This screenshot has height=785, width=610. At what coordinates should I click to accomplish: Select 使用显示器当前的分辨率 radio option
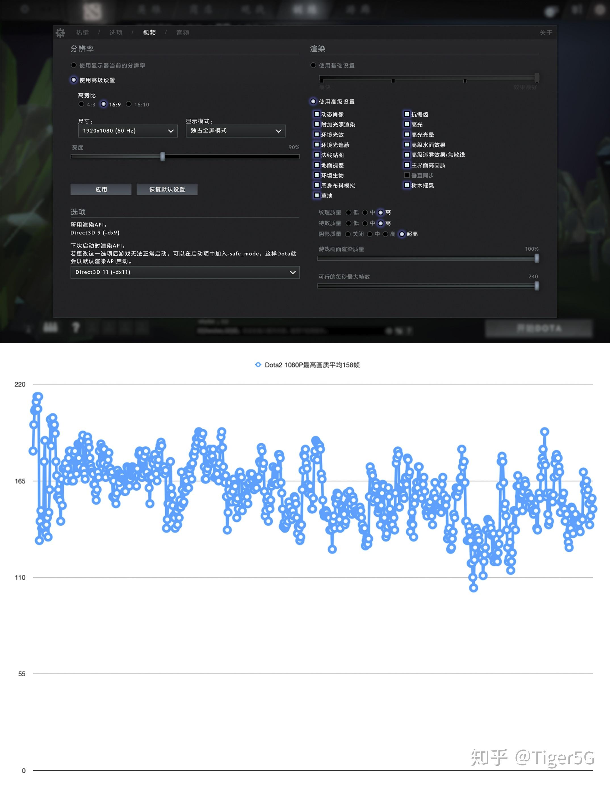pyautogui.click(x=74, y=65)
